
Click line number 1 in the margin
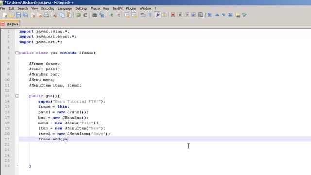tap(8, 31)
